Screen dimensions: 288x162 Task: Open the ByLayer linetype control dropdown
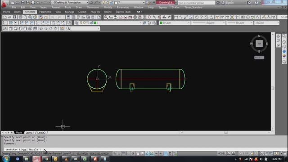pyautogui.click(x=208, y=23)
